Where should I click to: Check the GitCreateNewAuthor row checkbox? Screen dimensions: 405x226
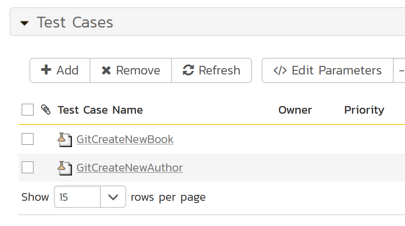(x=28, y=168)
